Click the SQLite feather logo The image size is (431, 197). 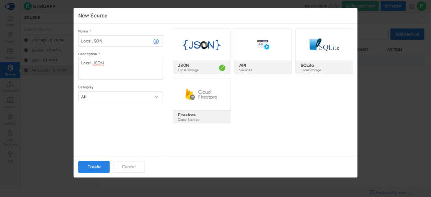pyautogui.click(x=324, y=45)
